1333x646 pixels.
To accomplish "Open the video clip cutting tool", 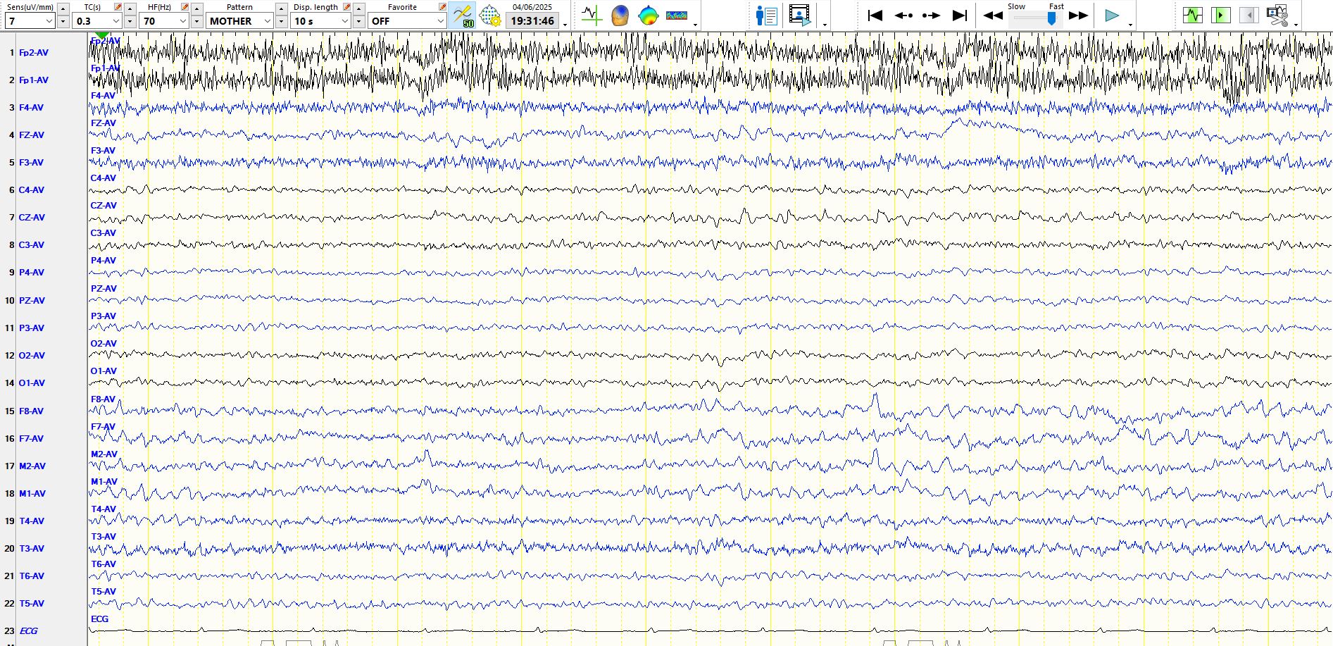I will [x=1277, y=15].
